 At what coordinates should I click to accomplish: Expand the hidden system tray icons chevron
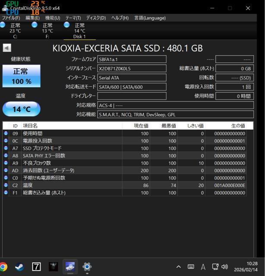[179, 267]
